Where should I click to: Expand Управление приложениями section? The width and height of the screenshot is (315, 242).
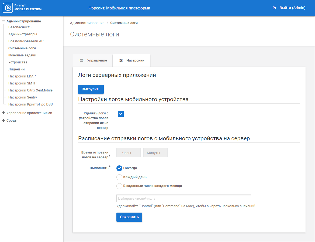4,113
